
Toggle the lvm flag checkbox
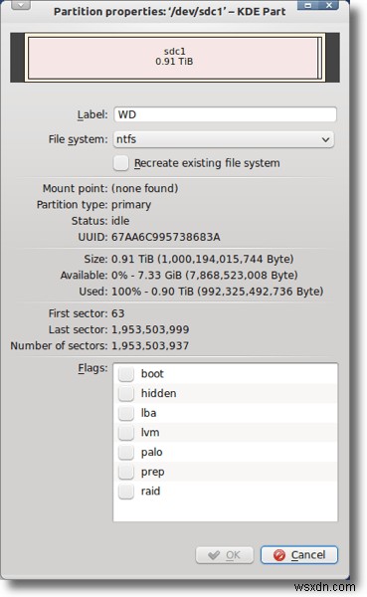(x=125, y=433)
